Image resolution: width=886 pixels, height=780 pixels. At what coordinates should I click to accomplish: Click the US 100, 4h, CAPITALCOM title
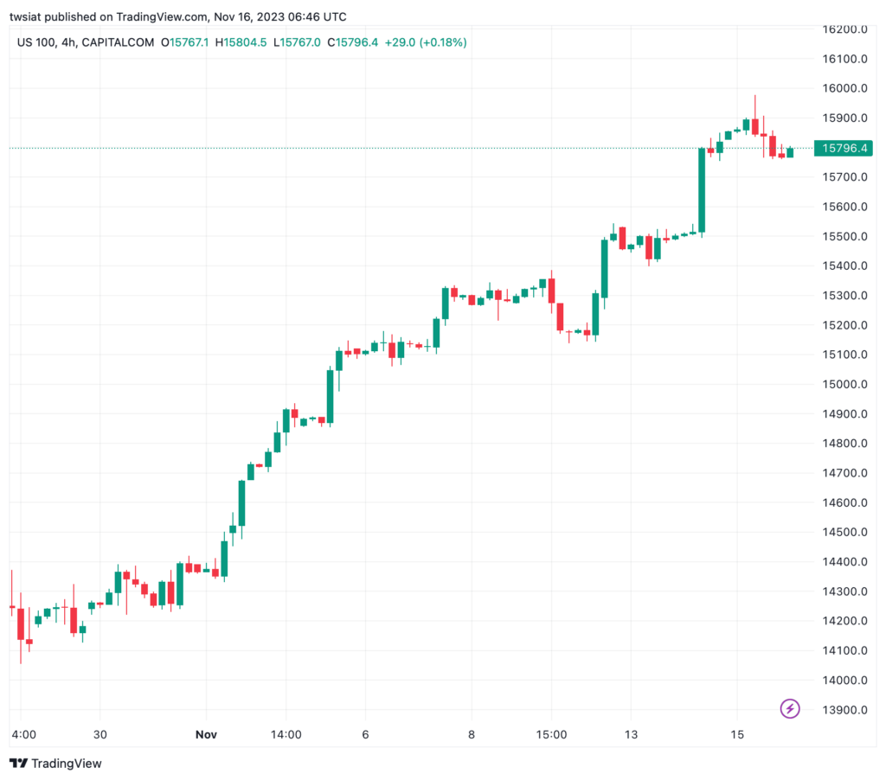click(x=86, y=42)
